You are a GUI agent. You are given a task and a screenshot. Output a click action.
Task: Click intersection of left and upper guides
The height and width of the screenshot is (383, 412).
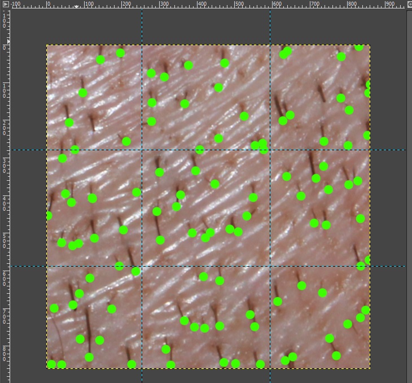[142, 150]
